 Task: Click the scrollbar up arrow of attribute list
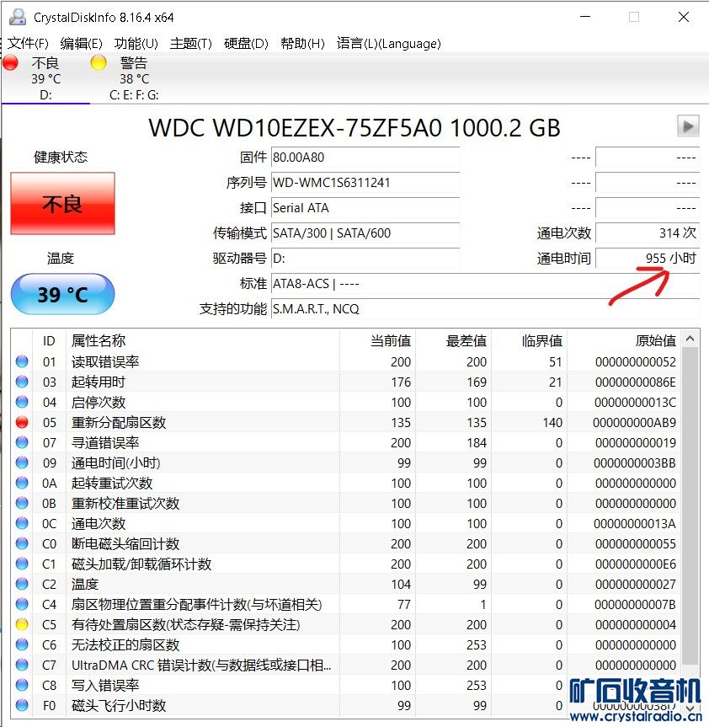tap(690, 339)
